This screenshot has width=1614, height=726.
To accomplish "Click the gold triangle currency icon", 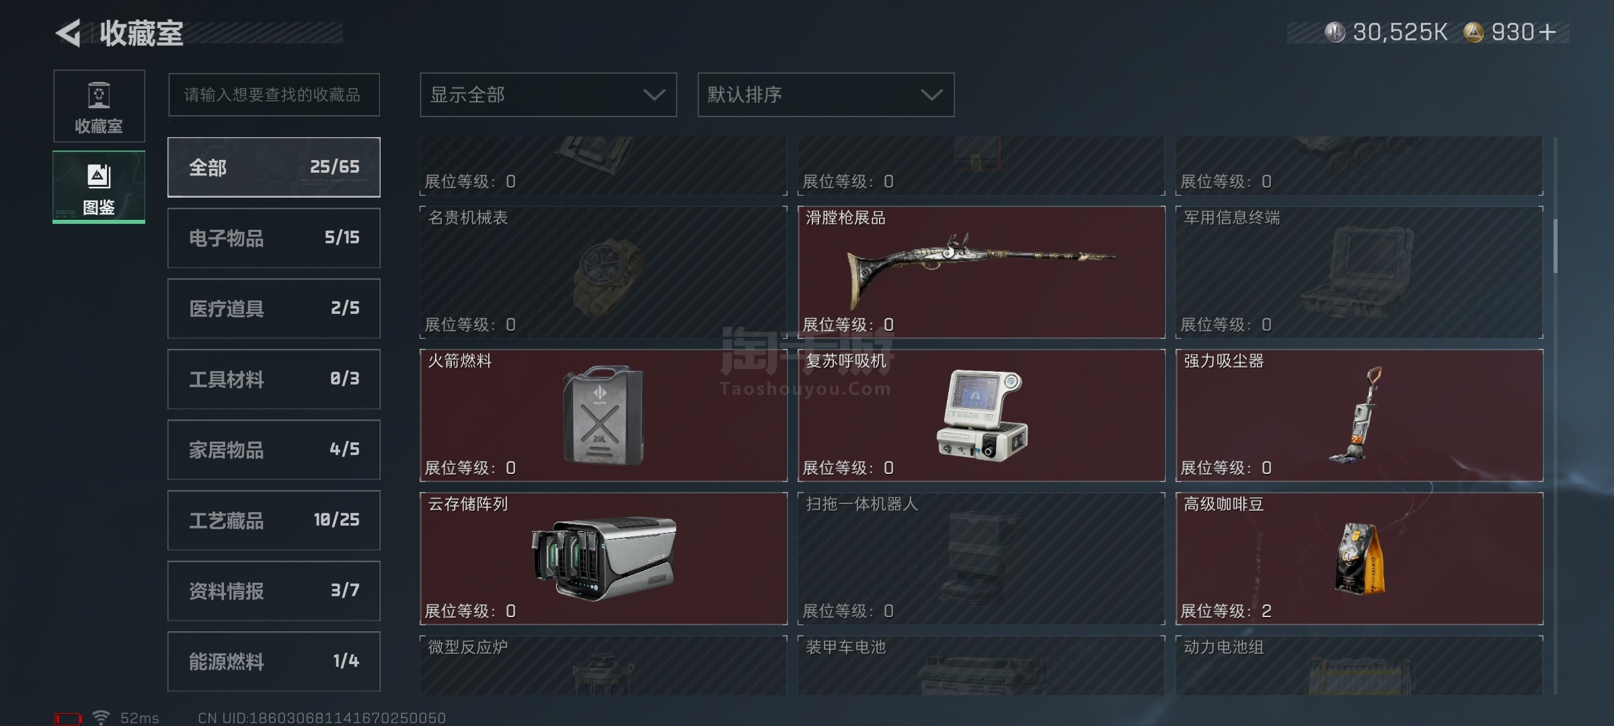I will [1473, 32].
